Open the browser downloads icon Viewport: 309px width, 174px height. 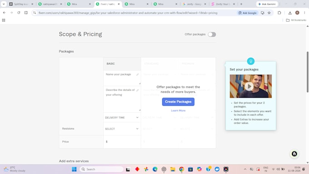pos(290,13)
